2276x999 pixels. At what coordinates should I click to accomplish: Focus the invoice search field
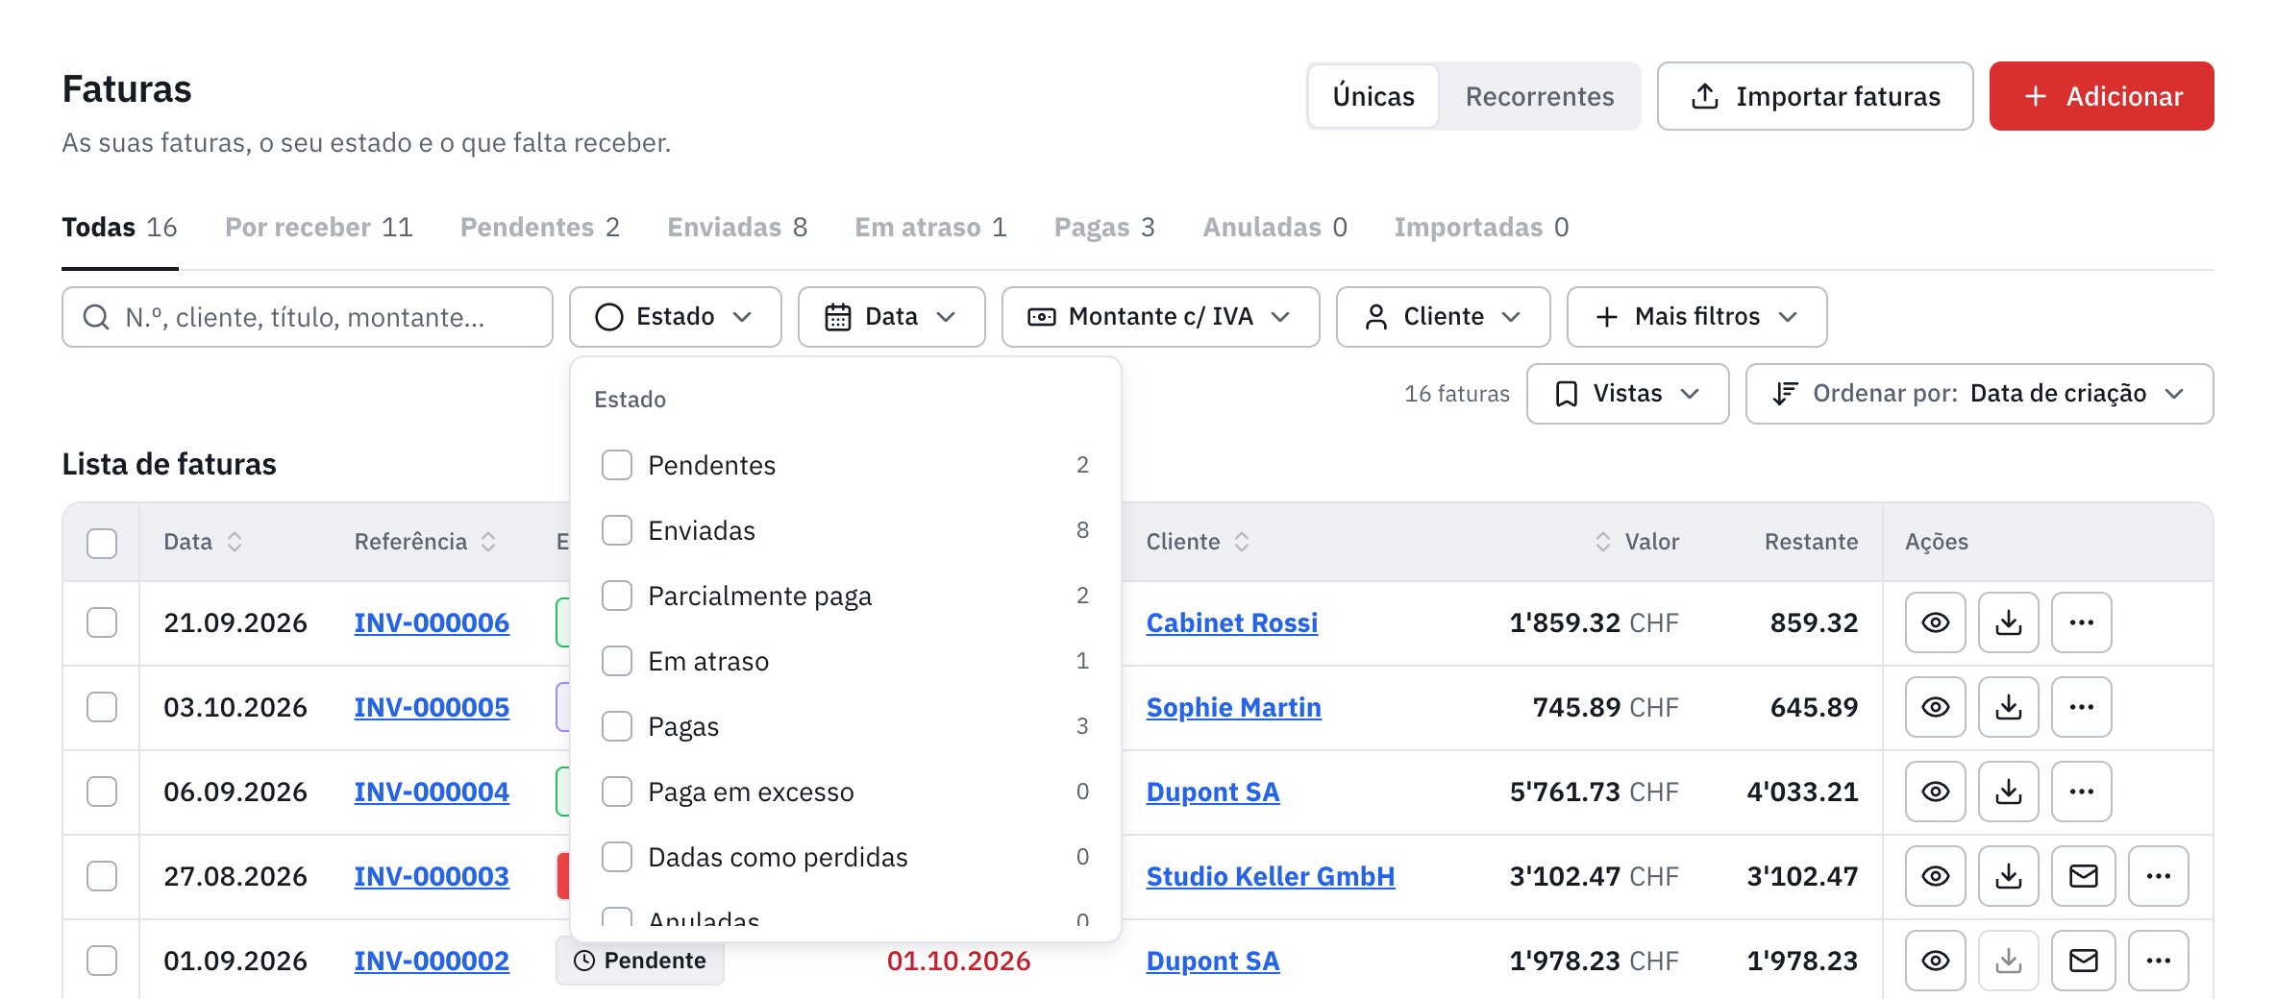[x=308, y=317]
